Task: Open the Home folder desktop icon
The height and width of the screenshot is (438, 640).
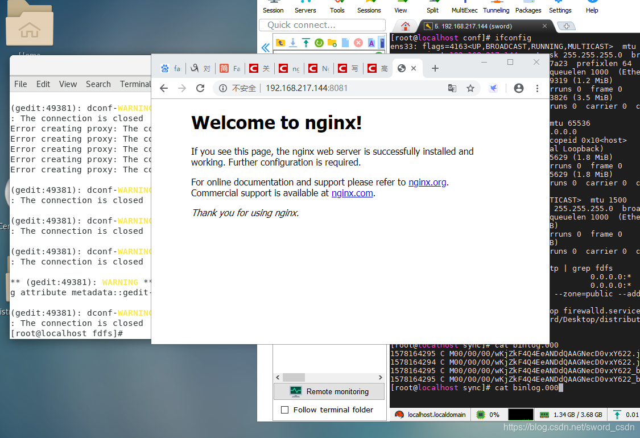Action: click(30, 25)
